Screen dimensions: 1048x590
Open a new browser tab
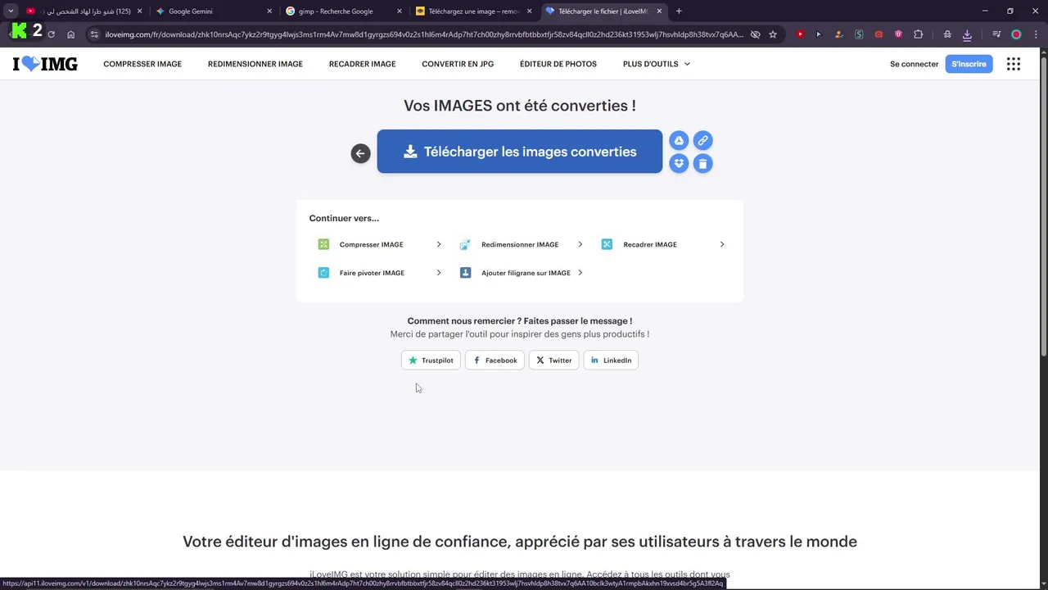(679, 11)
